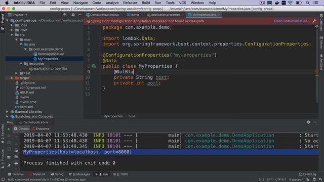Expand the .mvn folder
Image resolution: width=324 pixels, height=182 pixels.
tap(12, 30)
